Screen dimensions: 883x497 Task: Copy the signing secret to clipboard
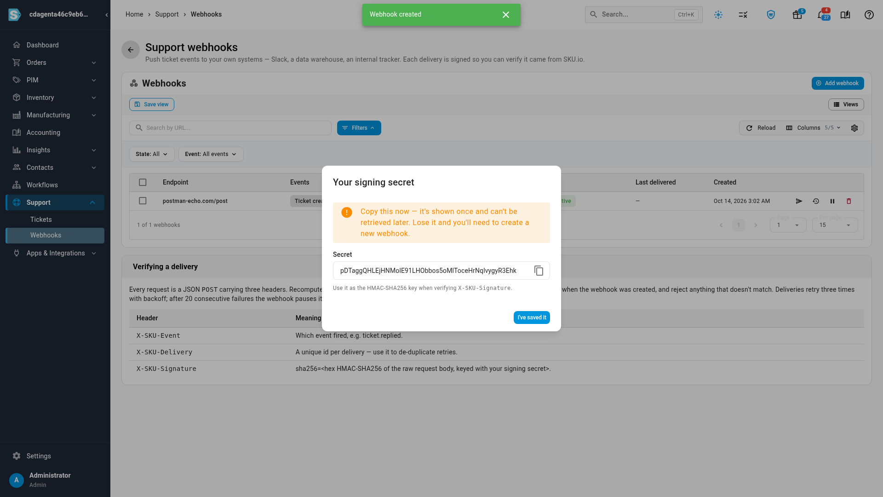[x=539, y=271]
